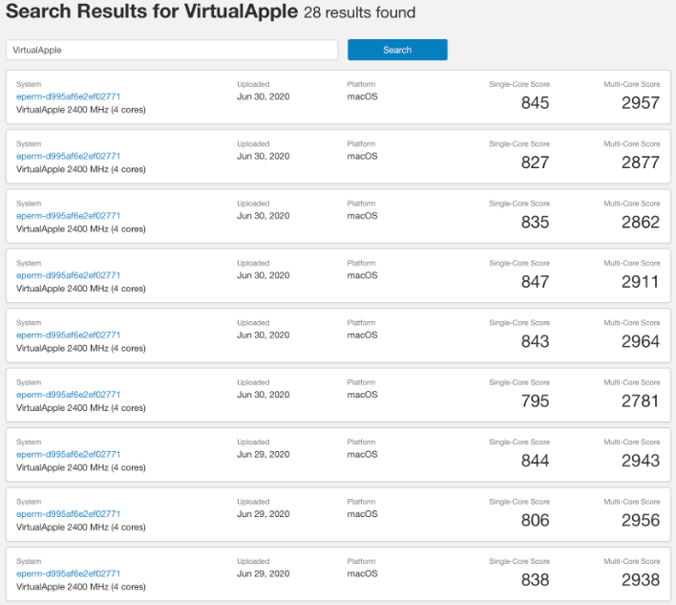Click the single-core score 845
The height and width of the screenshot is (605, 676).
pos(535,102)
